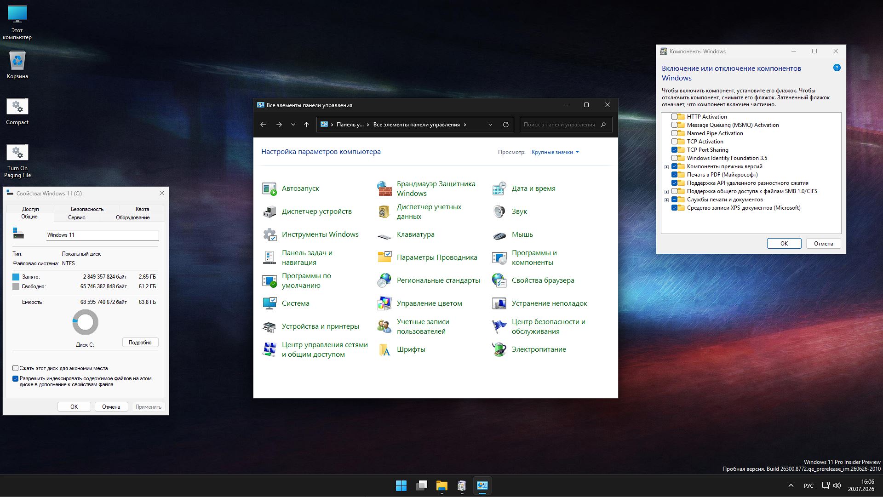The width and height of the screenshot is (883, 497).
Task: Click OK in Компоненты Windows dialog
Action: 784,244
